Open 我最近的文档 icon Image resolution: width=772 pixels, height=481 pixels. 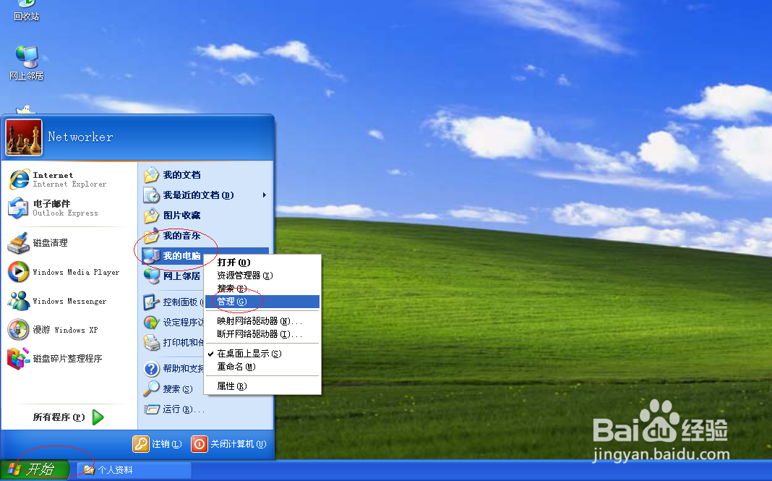click(x=151, y=195)
